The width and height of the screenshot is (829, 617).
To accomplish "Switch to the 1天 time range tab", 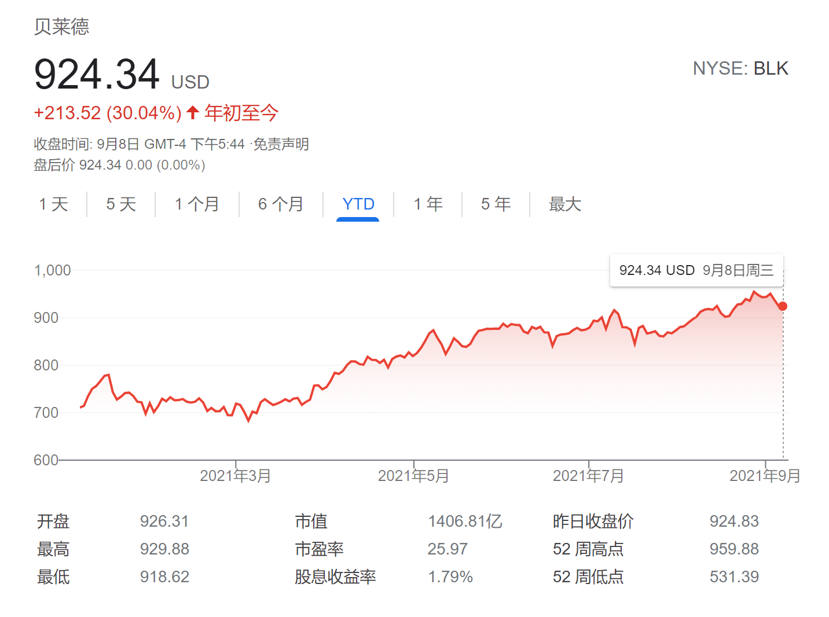I will pos(53,204).
